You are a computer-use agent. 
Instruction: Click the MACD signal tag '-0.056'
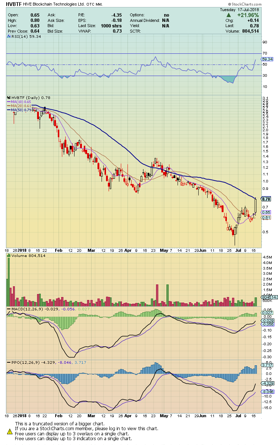tap(267, 324)
